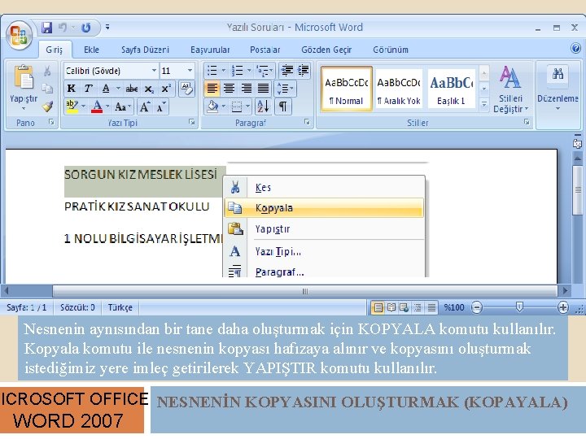Viewport: 586px width, 439px height.
Task: Open Paragraf... from context menu
Action: 324,271
